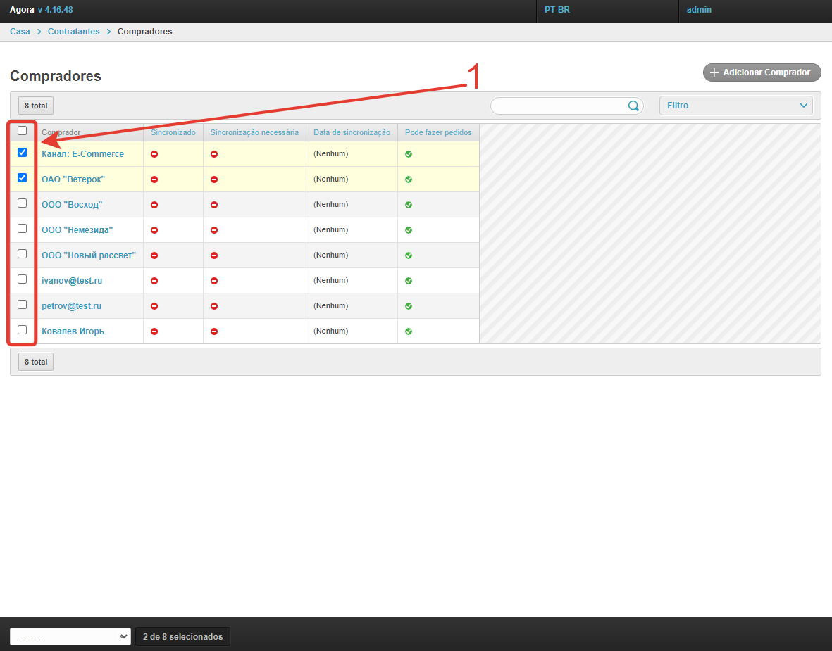Click red sync-needed icon for ООО "Немезида"
Screen dimensions: 832x651
(x=214, y=230)
